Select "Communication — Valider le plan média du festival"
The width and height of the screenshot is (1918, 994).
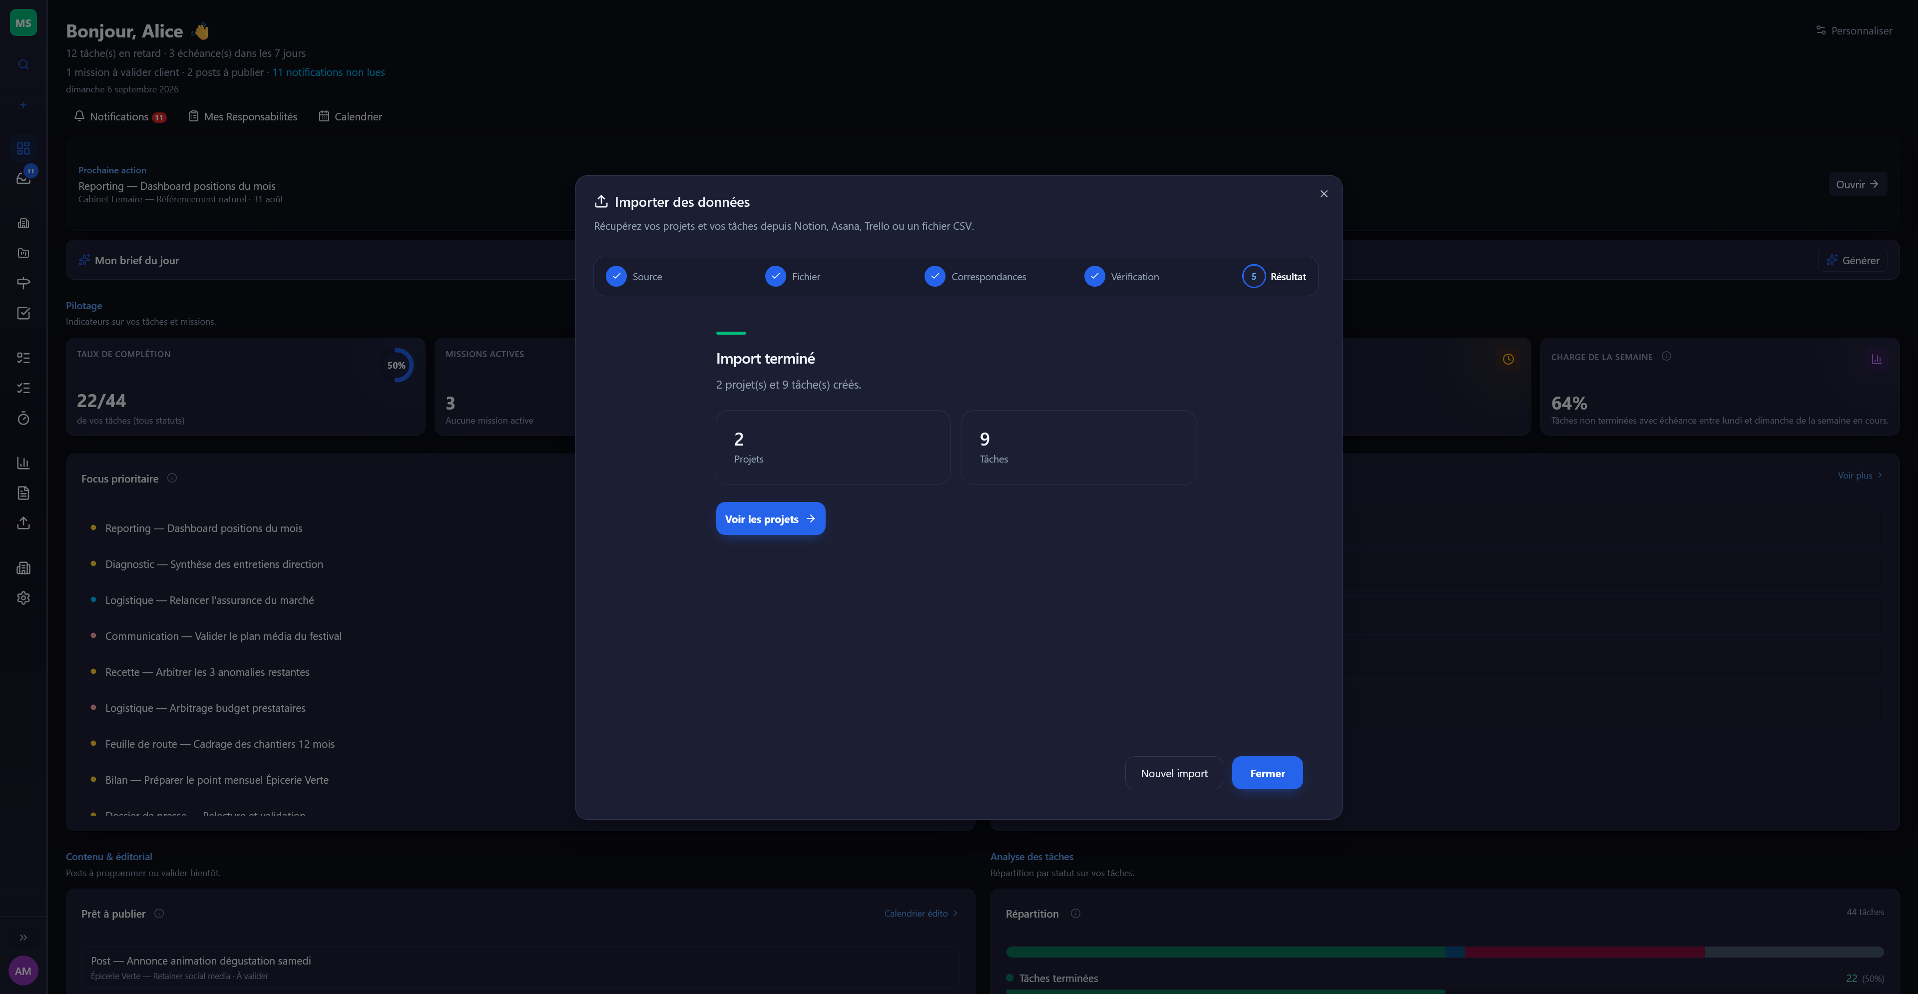pyautogui.click(x=223, y=636)
